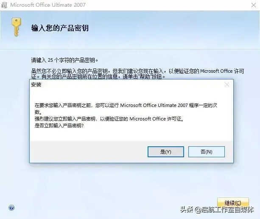Click the 输入您的产品密钥 heading
Viewport: 260px width, 219px height.
60,28
